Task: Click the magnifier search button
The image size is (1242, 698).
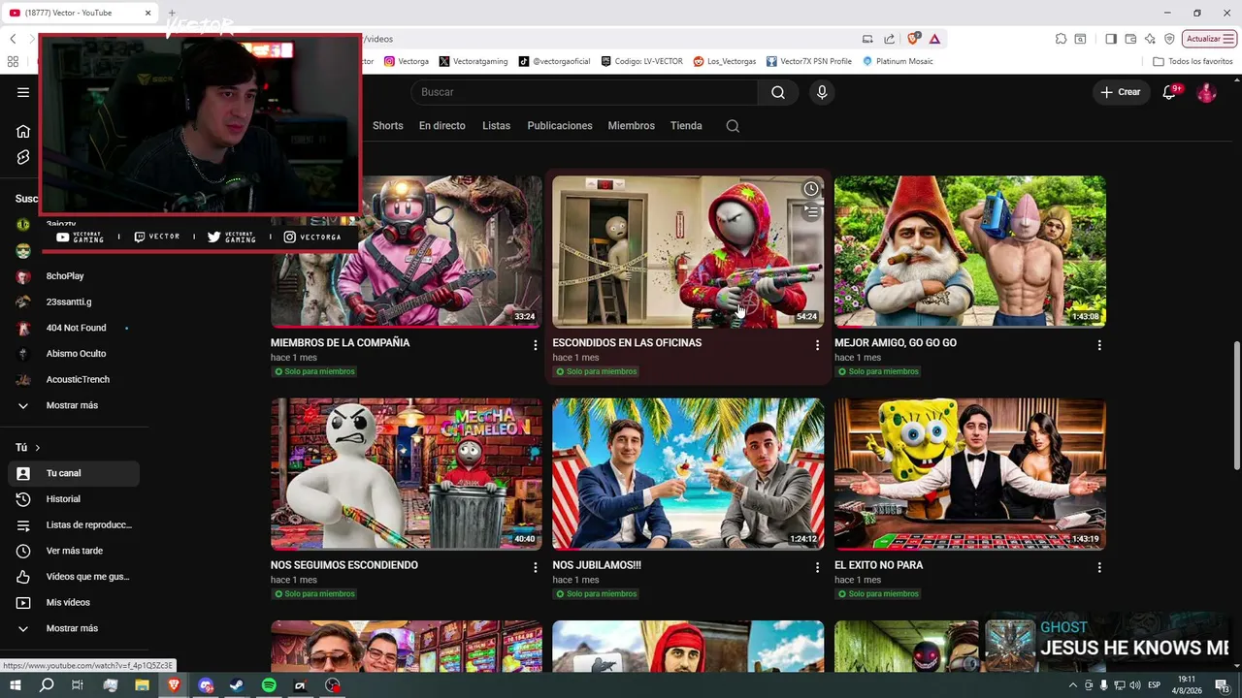Action: pos(778,92)
